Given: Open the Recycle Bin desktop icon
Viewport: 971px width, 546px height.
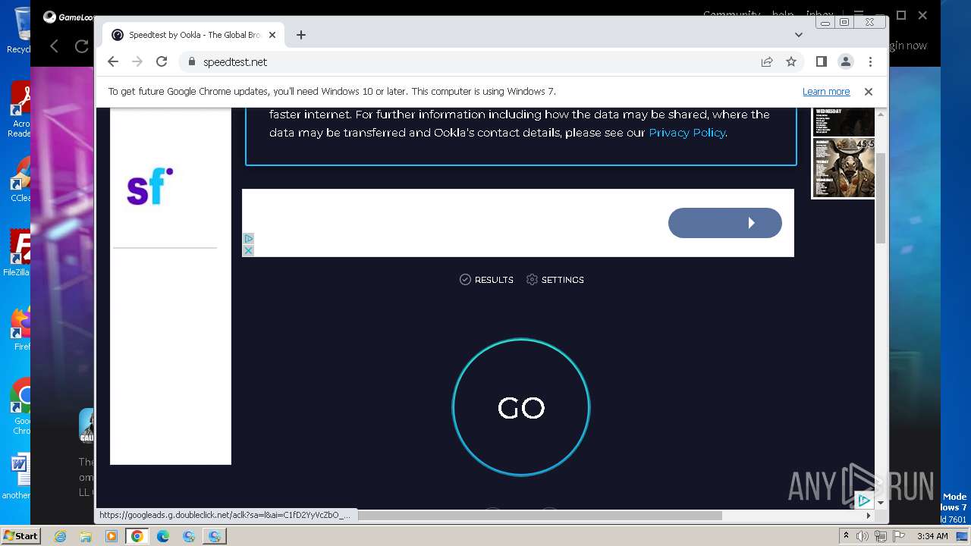Looking at the screenshot, I should coord(20,30).
